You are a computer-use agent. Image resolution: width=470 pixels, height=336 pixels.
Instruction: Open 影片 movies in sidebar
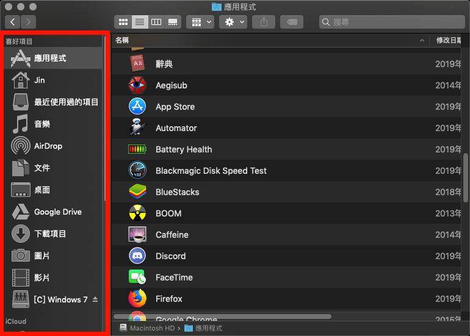point(53,277)
